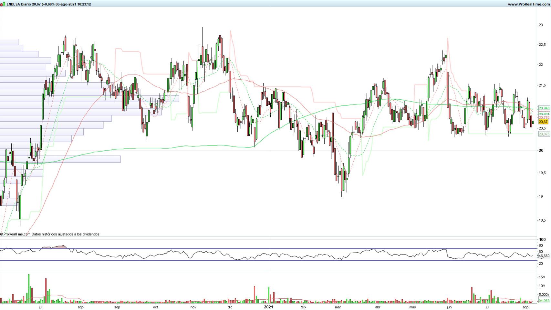Click the RSI value label 46,660
551x310 pixels.
(544, 256)
